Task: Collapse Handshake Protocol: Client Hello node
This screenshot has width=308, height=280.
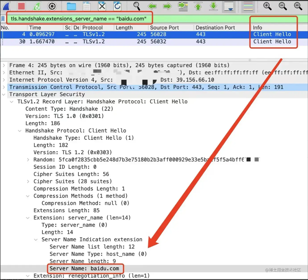Action: pyautogui.click(x=20, y=131)
